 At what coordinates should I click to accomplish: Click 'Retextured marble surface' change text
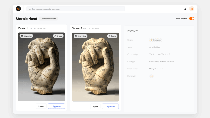tap(161, 62)
